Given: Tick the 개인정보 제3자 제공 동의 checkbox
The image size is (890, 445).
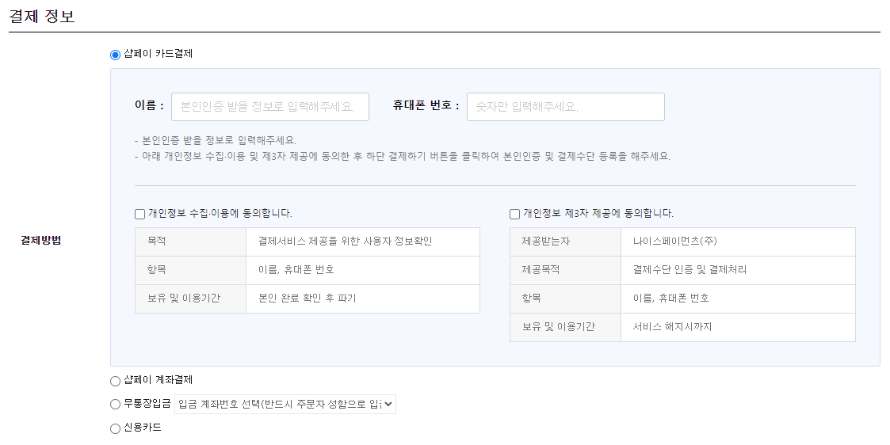Looking at the screenshot, I should pyautogui.click(x=515, y=214).
